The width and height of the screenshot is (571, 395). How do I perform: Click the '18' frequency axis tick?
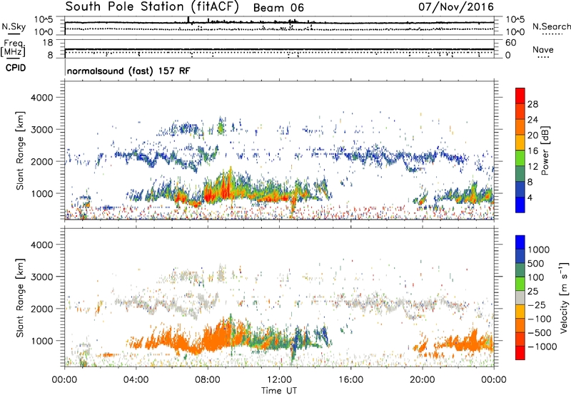tap(48, 43)
